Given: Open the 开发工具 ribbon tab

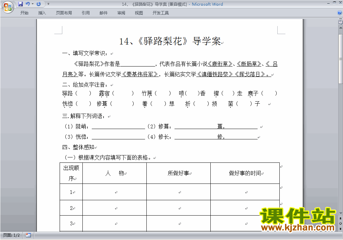Looking at the screenshot, I should click(161, 13).
